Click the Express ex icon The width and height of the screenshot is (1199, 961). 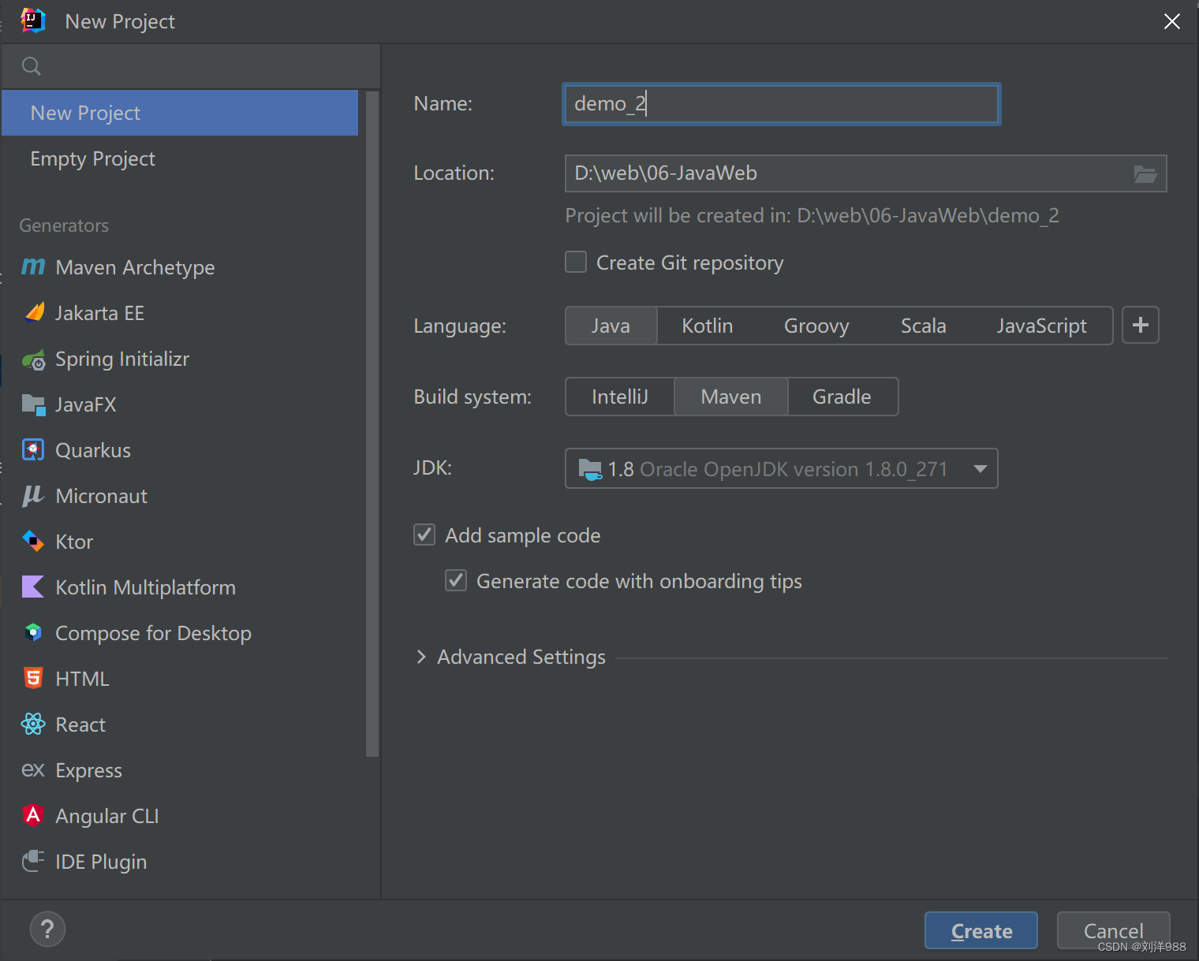(33, 769)
